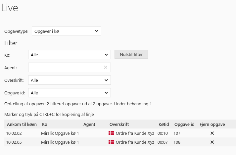Select the row arriving at 10.02.05
This screenshot has width=236, height=155.
14,142
